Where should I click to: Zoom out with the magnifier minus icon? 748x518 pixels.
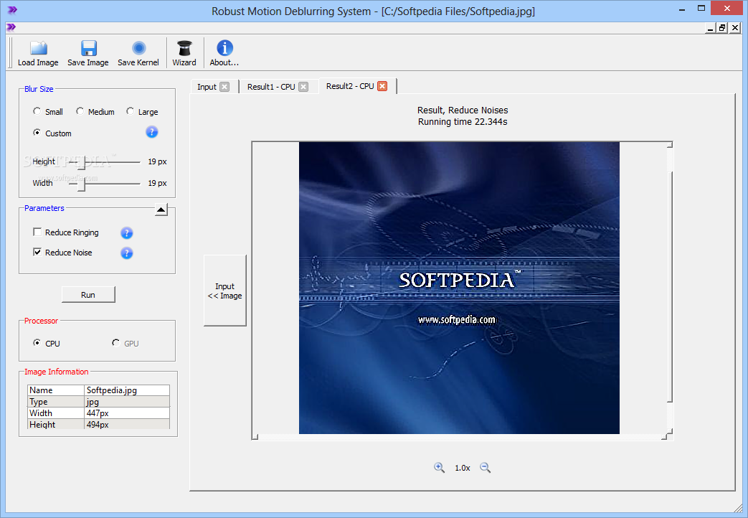pyautogui.click(x=485, y=467)
